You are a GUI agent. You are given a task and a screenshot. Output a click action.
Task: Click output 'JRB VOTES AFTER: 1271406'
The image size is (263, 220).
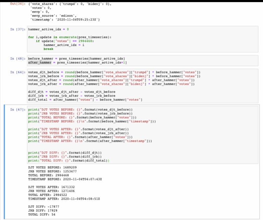[x=51, y=191]
